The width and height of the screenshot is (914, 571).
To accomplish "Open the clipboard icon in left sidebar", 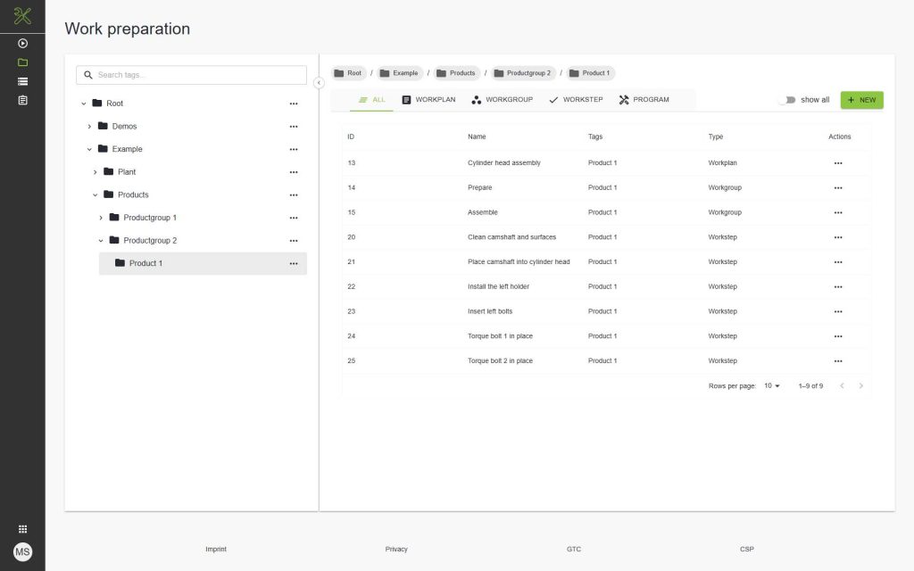I will tap(22, 100).
